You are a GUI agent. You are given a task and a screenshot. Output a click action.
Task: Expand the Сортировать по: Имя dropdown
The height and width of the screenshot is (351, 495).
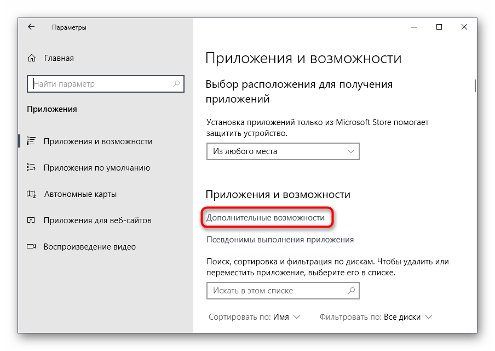(x=255, y=317)
